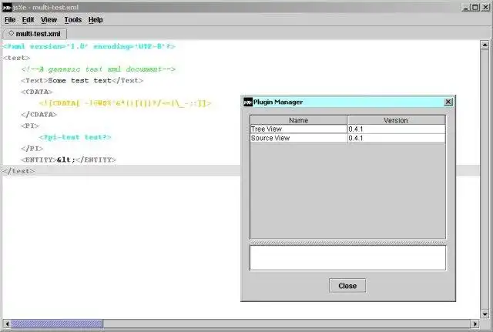
Task: Click the xml declaration line in editor
Action: (89, 46)
